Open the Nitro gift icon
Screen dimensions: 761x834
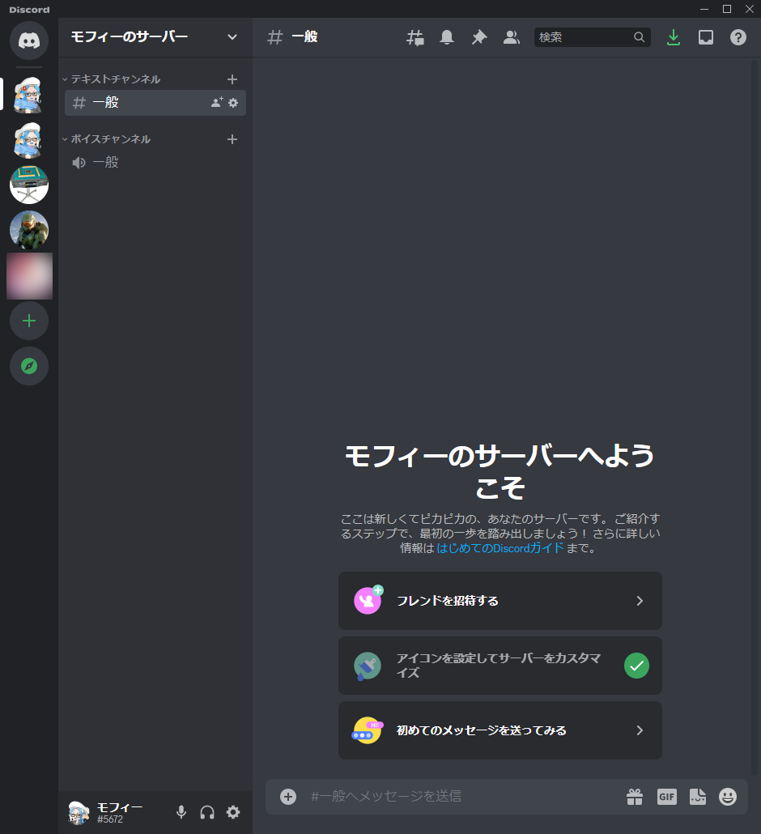(x=635, y=796)
